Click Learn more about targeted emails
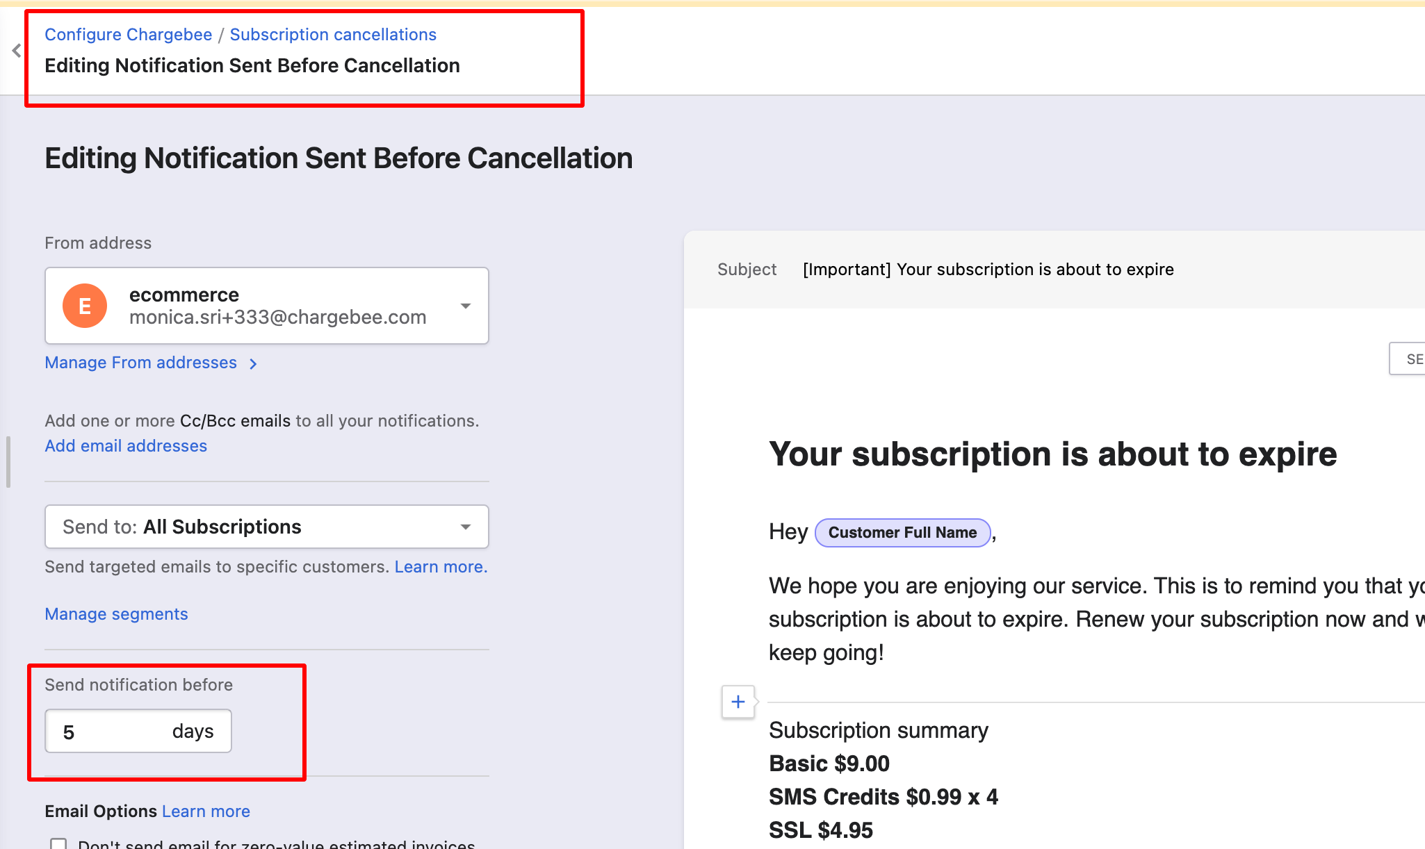Viewport: 1425px width, 849px height. click(441, 567)
